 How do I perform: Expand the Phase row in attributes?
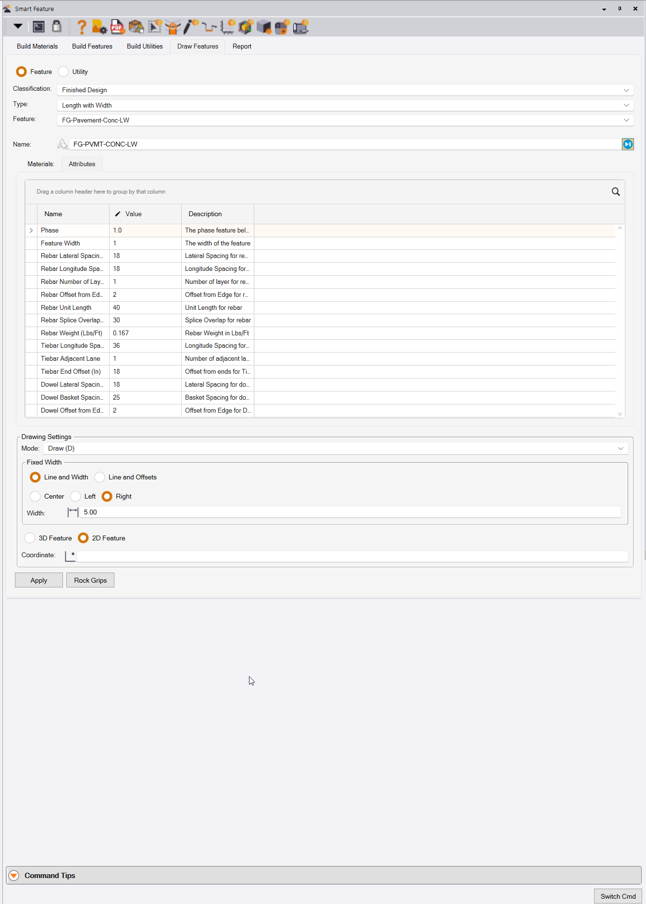31,231
